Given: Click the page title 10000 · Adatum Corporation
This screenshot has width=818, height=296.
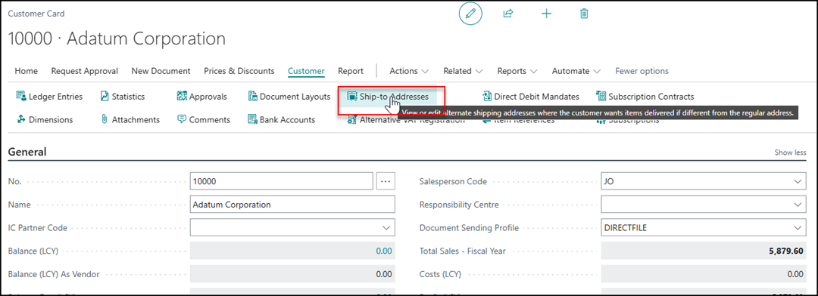Looking at the screenshot, I should [x=117, y=39].
